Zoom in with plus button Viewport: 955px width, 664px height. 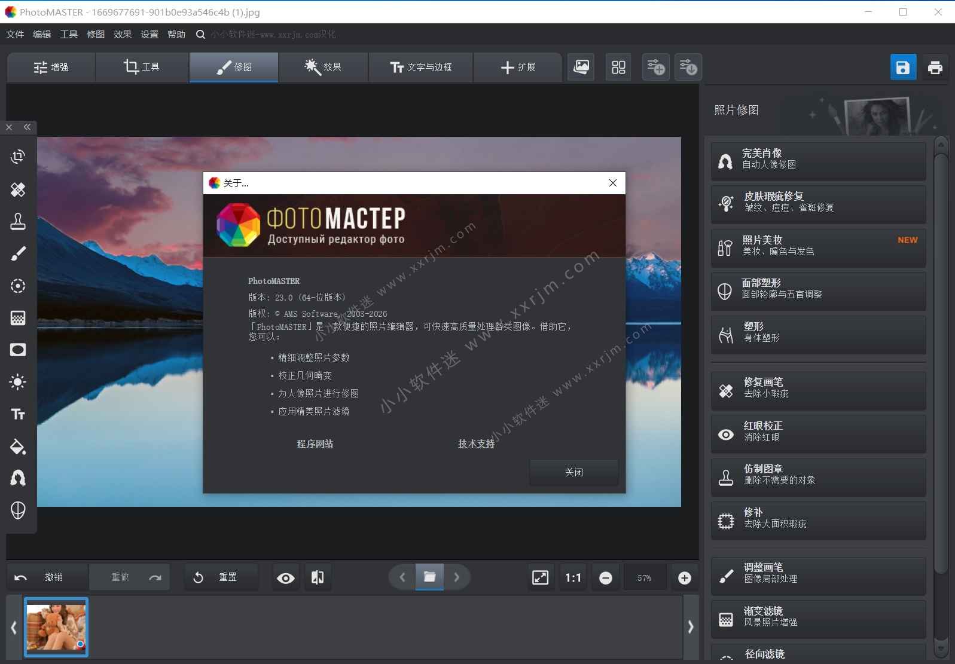[x=685, y=578]
